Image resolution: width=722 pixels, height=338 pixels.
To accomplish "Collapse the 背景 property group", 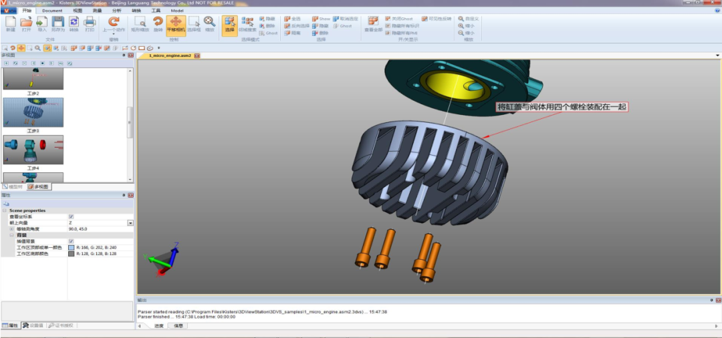I will pos(11,235).
